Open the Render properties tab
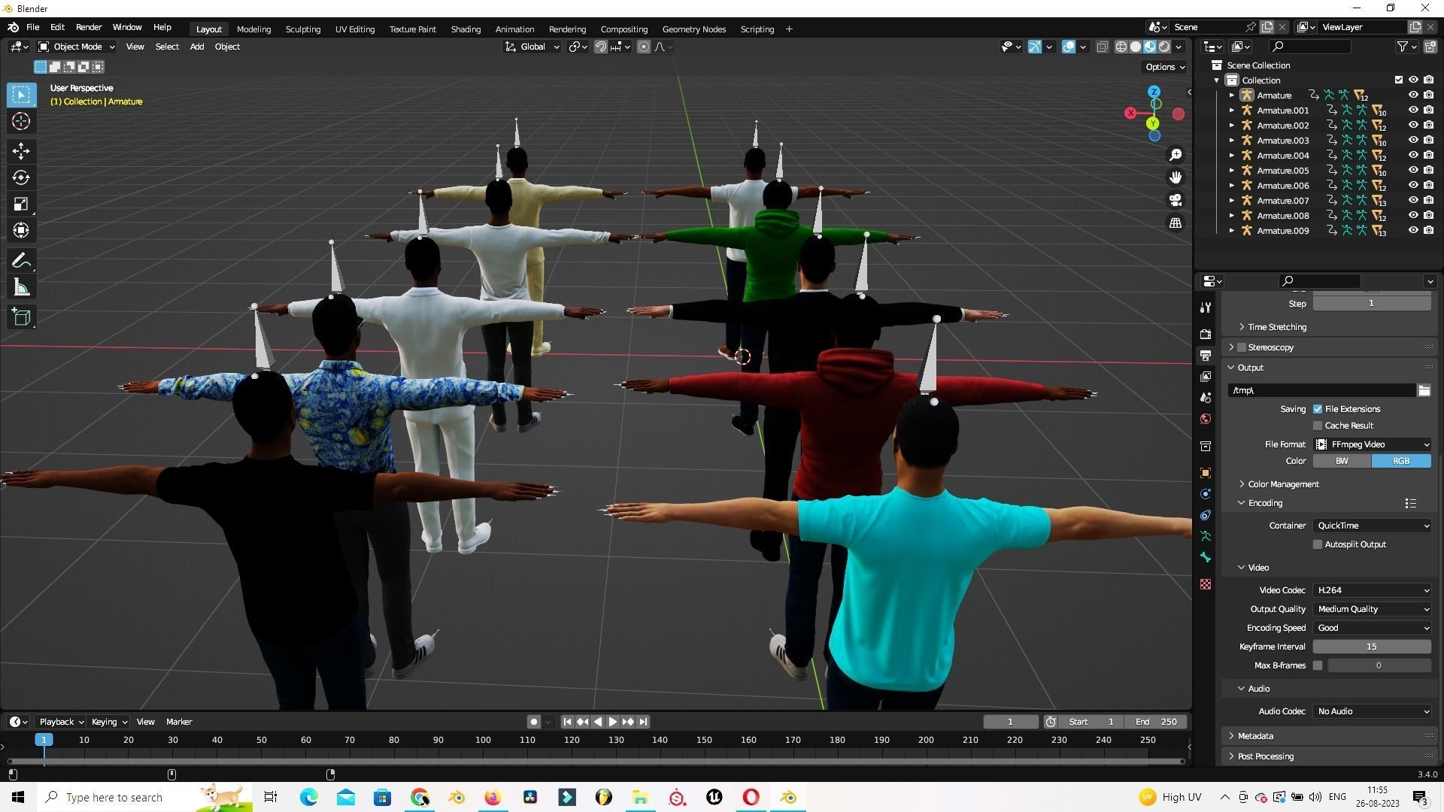1444x812 pixels. (1206, 334)
